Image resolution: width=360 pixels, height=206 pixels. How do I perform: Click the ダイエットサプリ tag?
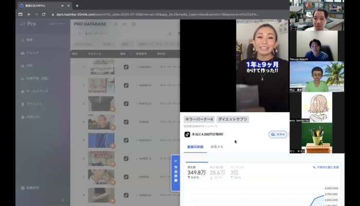[232, 119]
